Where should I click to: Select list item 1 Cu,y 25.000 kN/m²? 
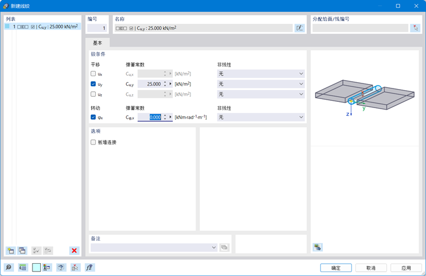click(x=43, y=27)
